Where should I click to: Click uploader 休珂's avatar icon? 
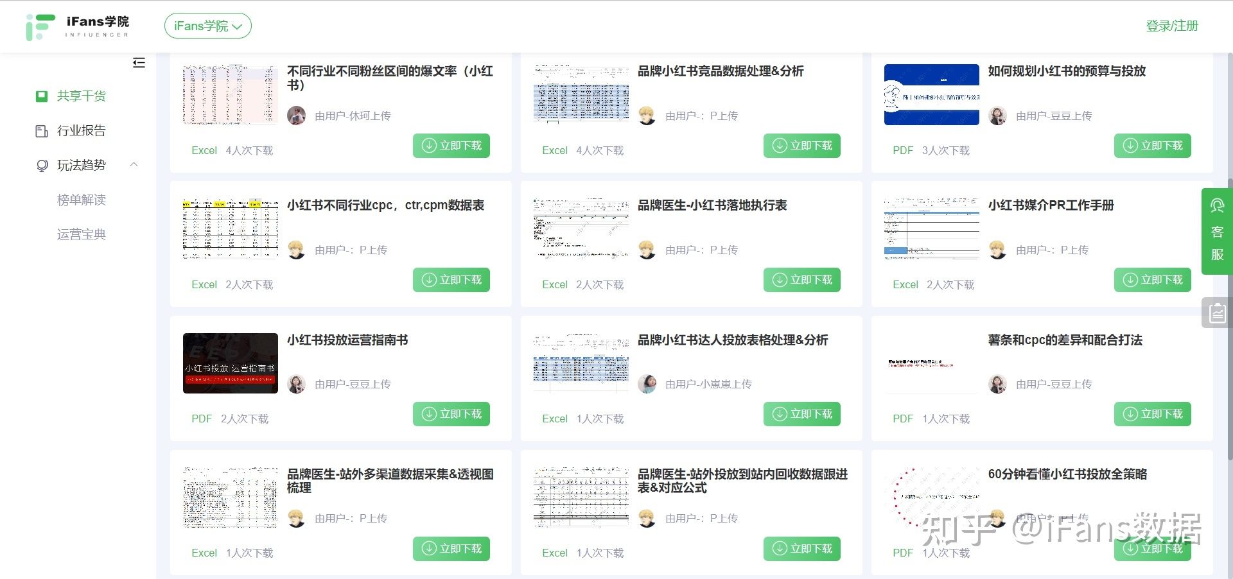[x=297, y=116]
